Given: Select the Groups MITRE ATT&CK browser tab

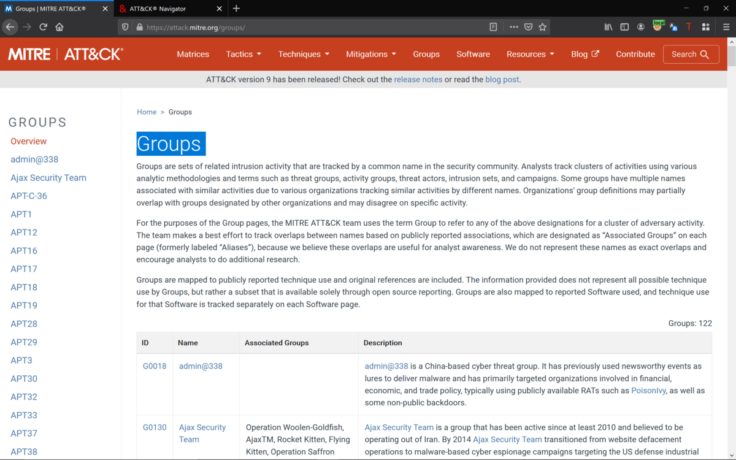Looking at the screenshot, I should pyautogui.click(x=56, y=9).
